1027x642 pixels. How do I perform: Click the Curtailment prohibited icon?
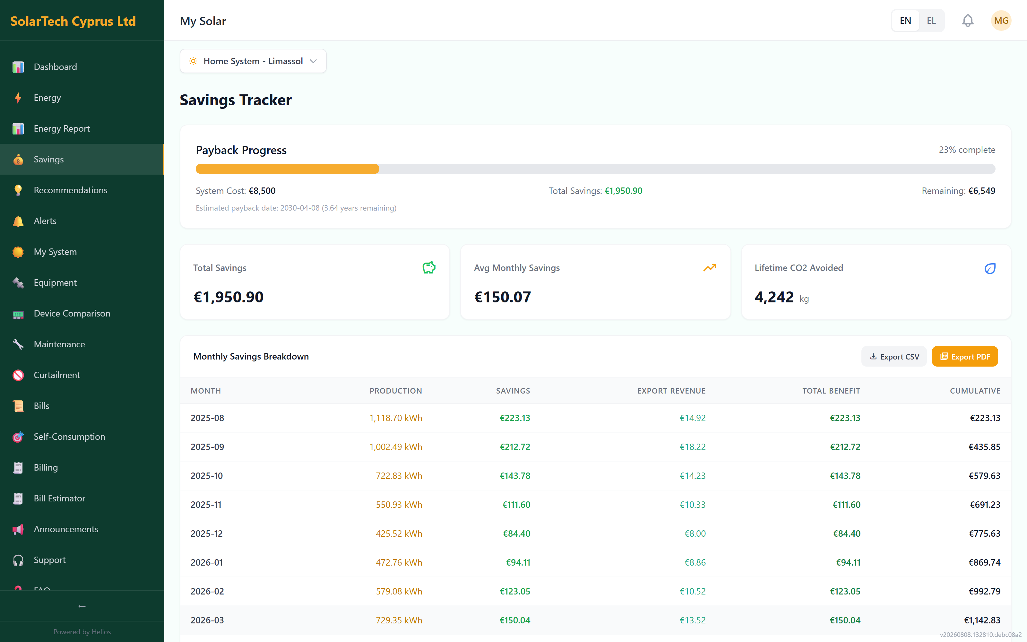point(18,375)
